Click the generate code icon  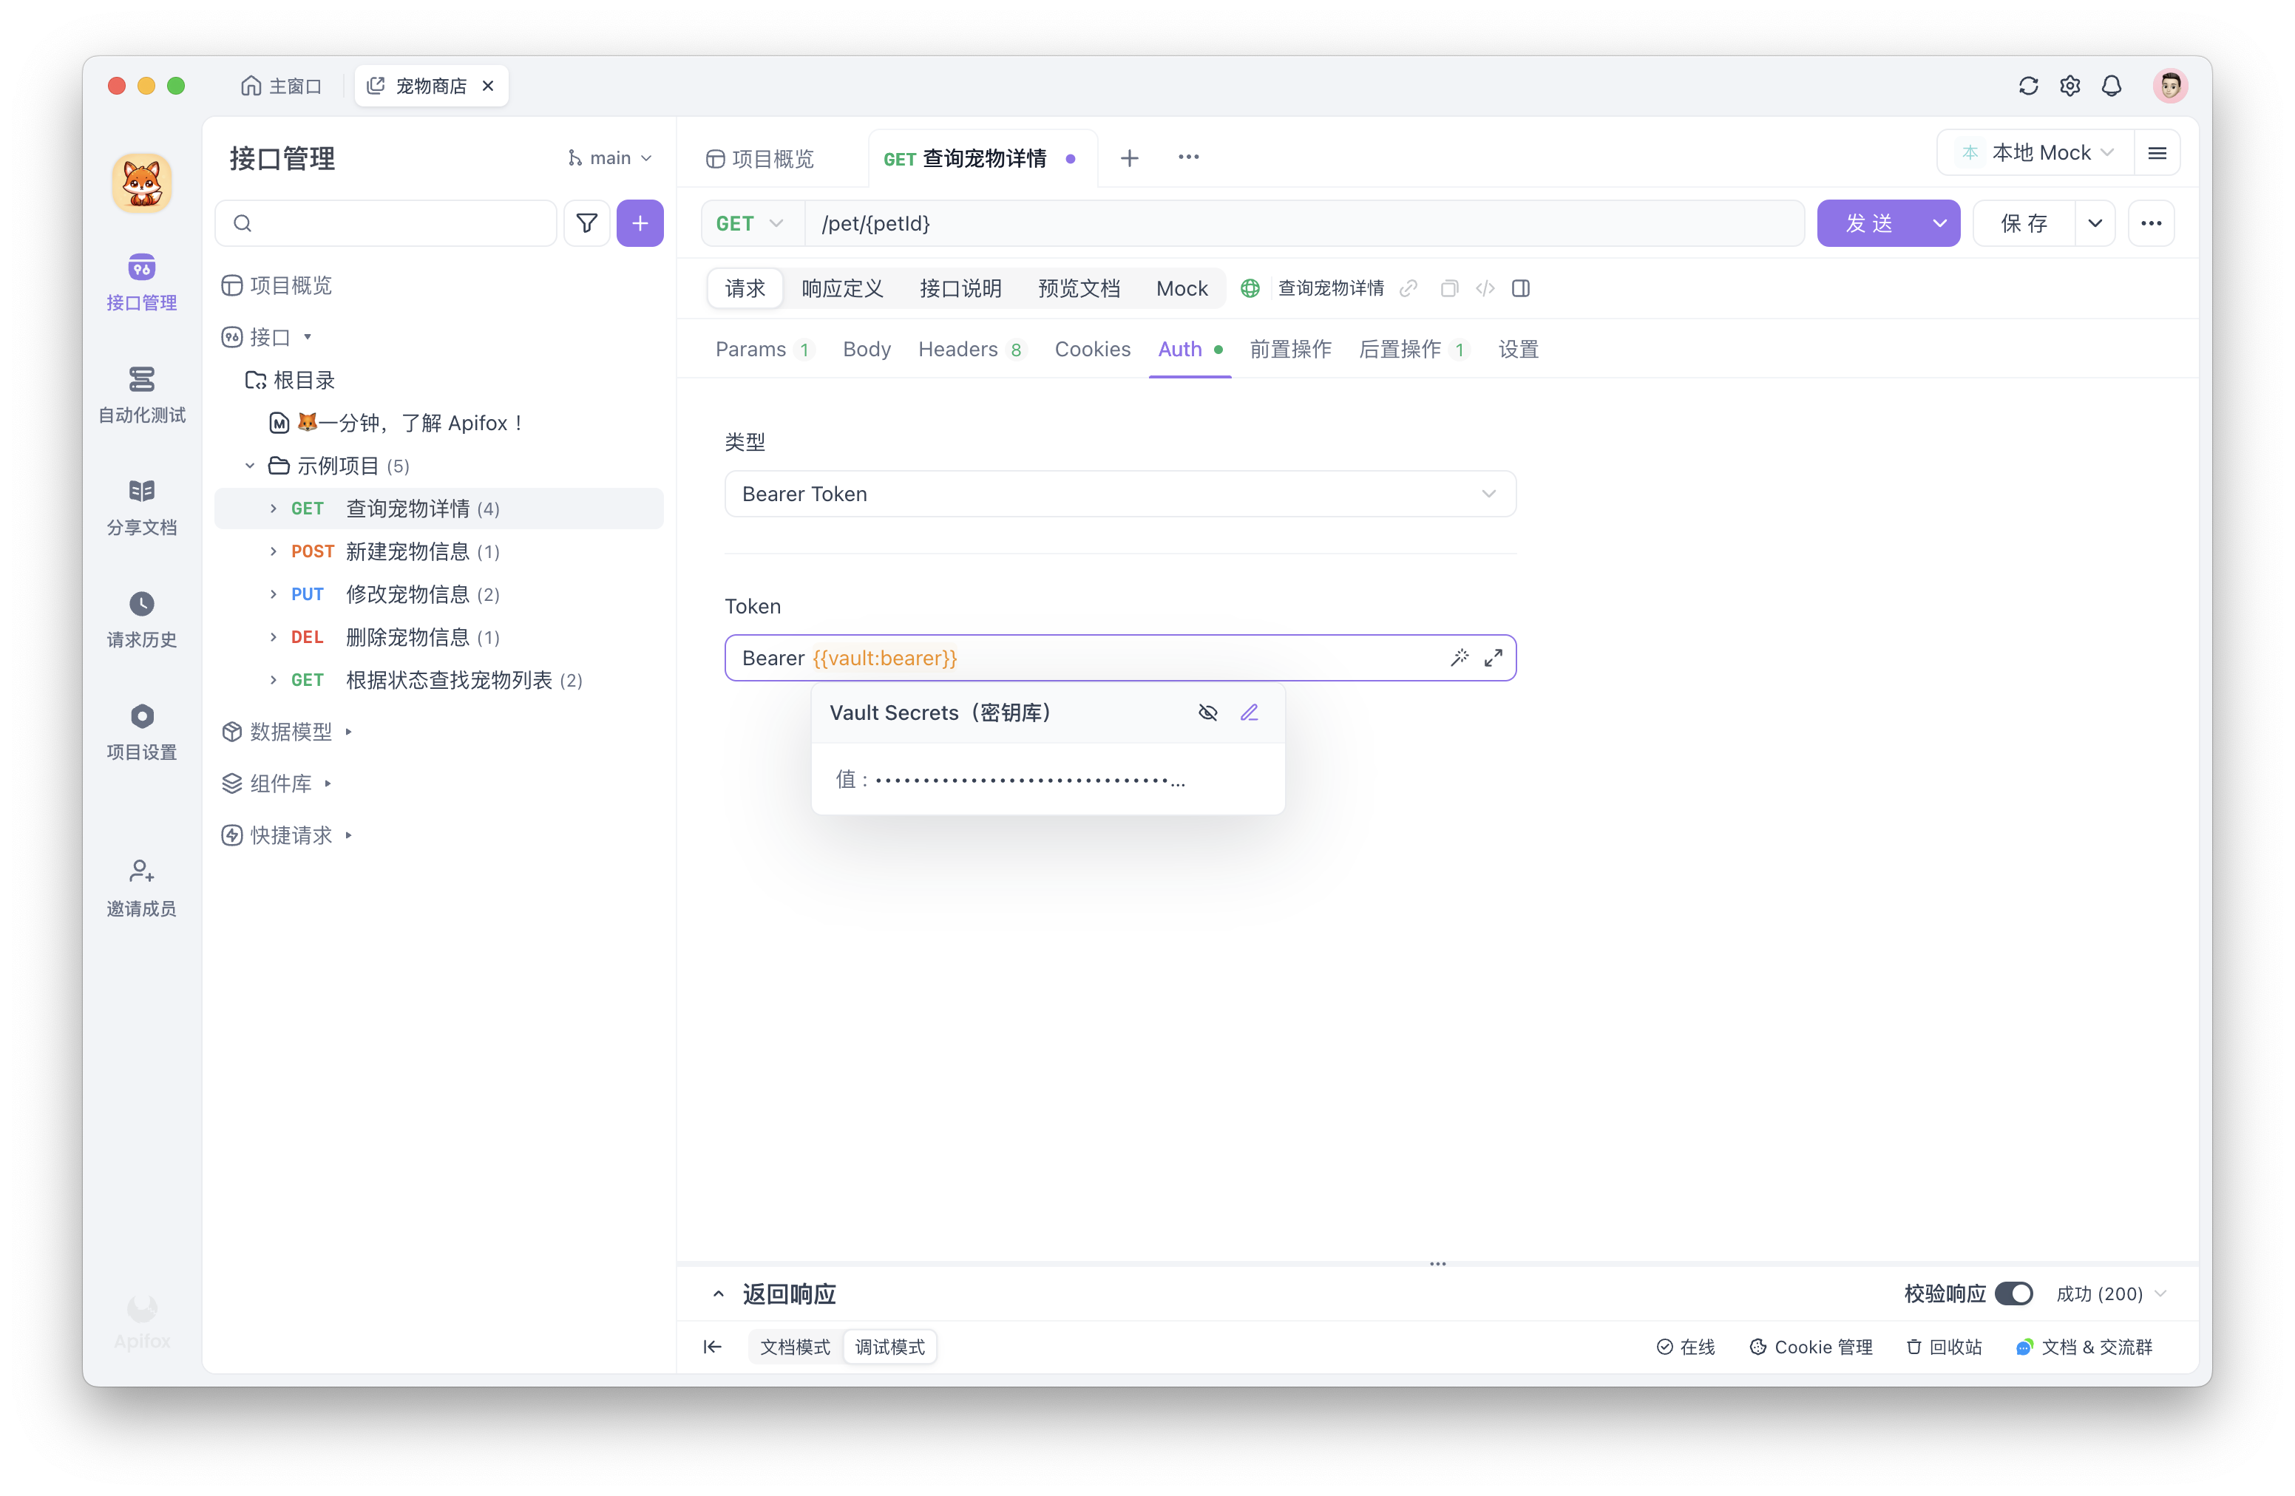[x=1485, y=288]
